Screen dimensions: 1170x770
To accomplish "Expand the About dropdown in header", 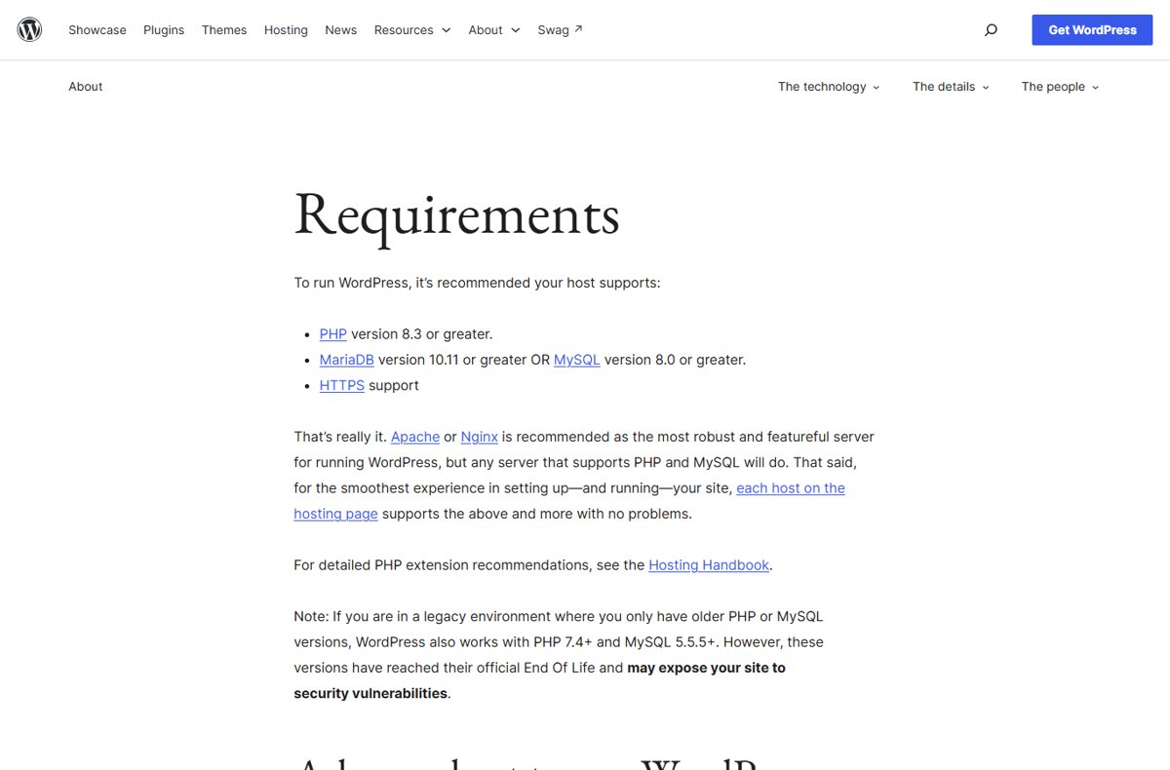I will pyautogui.click(x=494, y=30).
